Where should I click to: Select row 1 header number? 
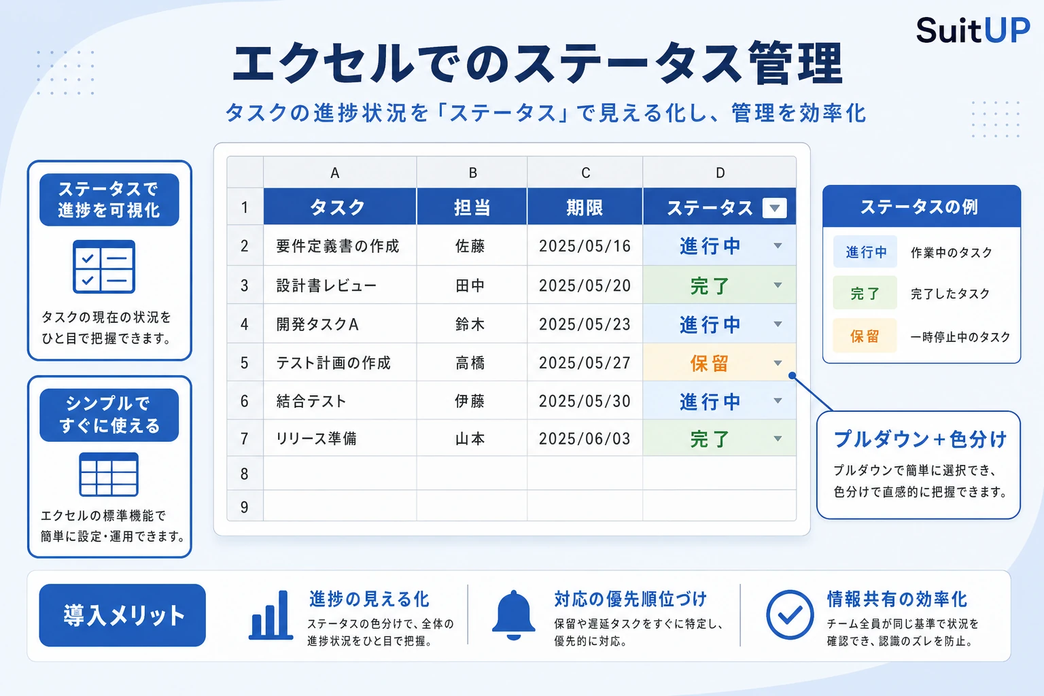click(245, 207)
